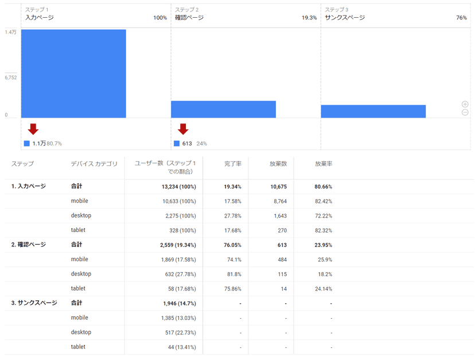Click the 確認ページ step title in chart header
Screen dimensions: 475x356
point(189,18)
